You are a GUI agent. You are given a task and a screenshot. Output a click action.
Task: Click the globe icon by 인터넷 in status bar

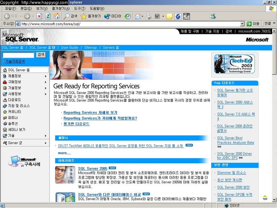[x=226, y=205]
